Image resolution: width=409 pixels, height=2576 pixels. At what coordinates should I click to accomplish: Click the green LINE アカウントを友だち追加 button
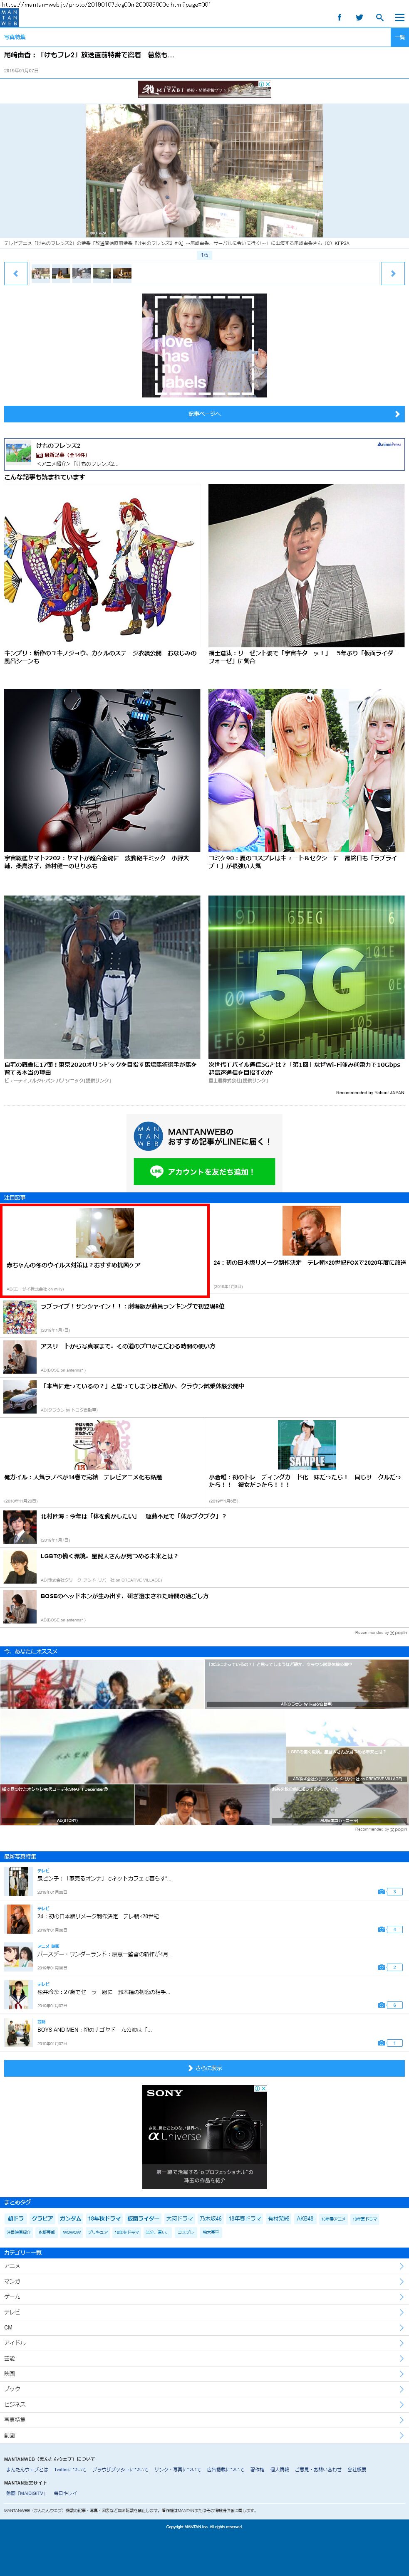(204, 1171)
